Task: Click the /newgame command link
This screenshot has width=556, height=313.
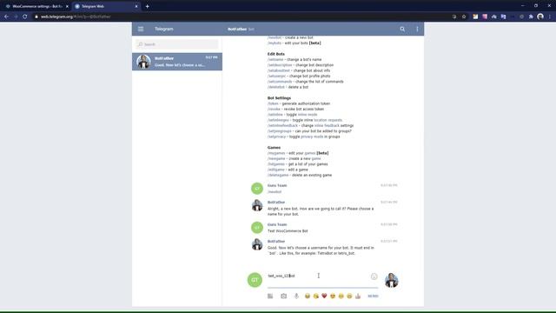Action: [x=276, y=158]
